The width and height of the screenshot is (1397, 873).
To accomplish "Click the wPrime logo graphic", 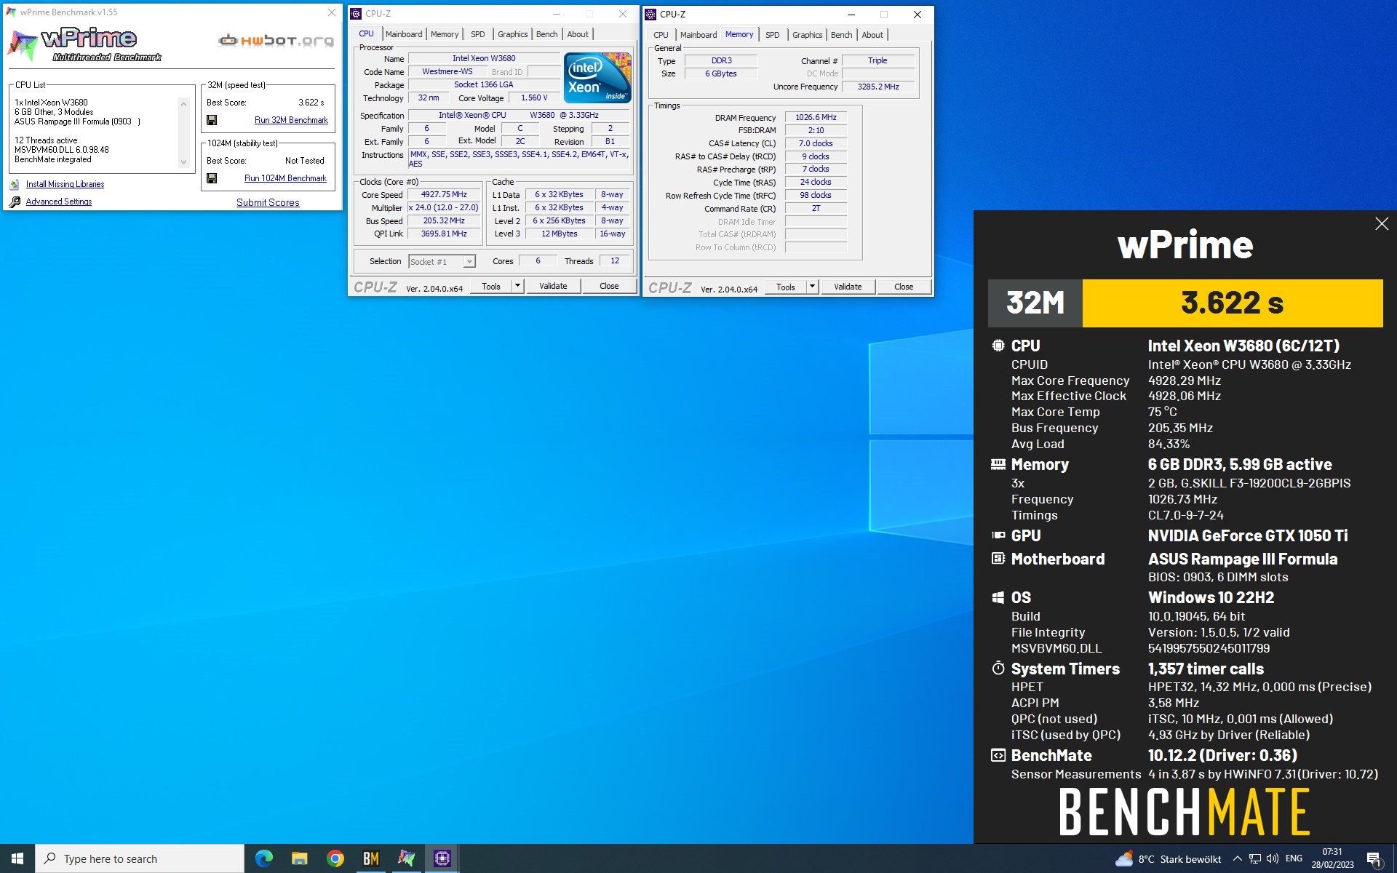I will click(85, 45).
